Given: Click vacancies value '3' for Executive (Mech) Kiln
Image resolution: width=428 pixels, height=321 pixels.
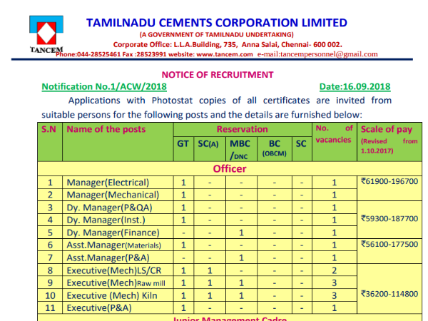Looking at the screenshot, I should (x=335, y=295).
